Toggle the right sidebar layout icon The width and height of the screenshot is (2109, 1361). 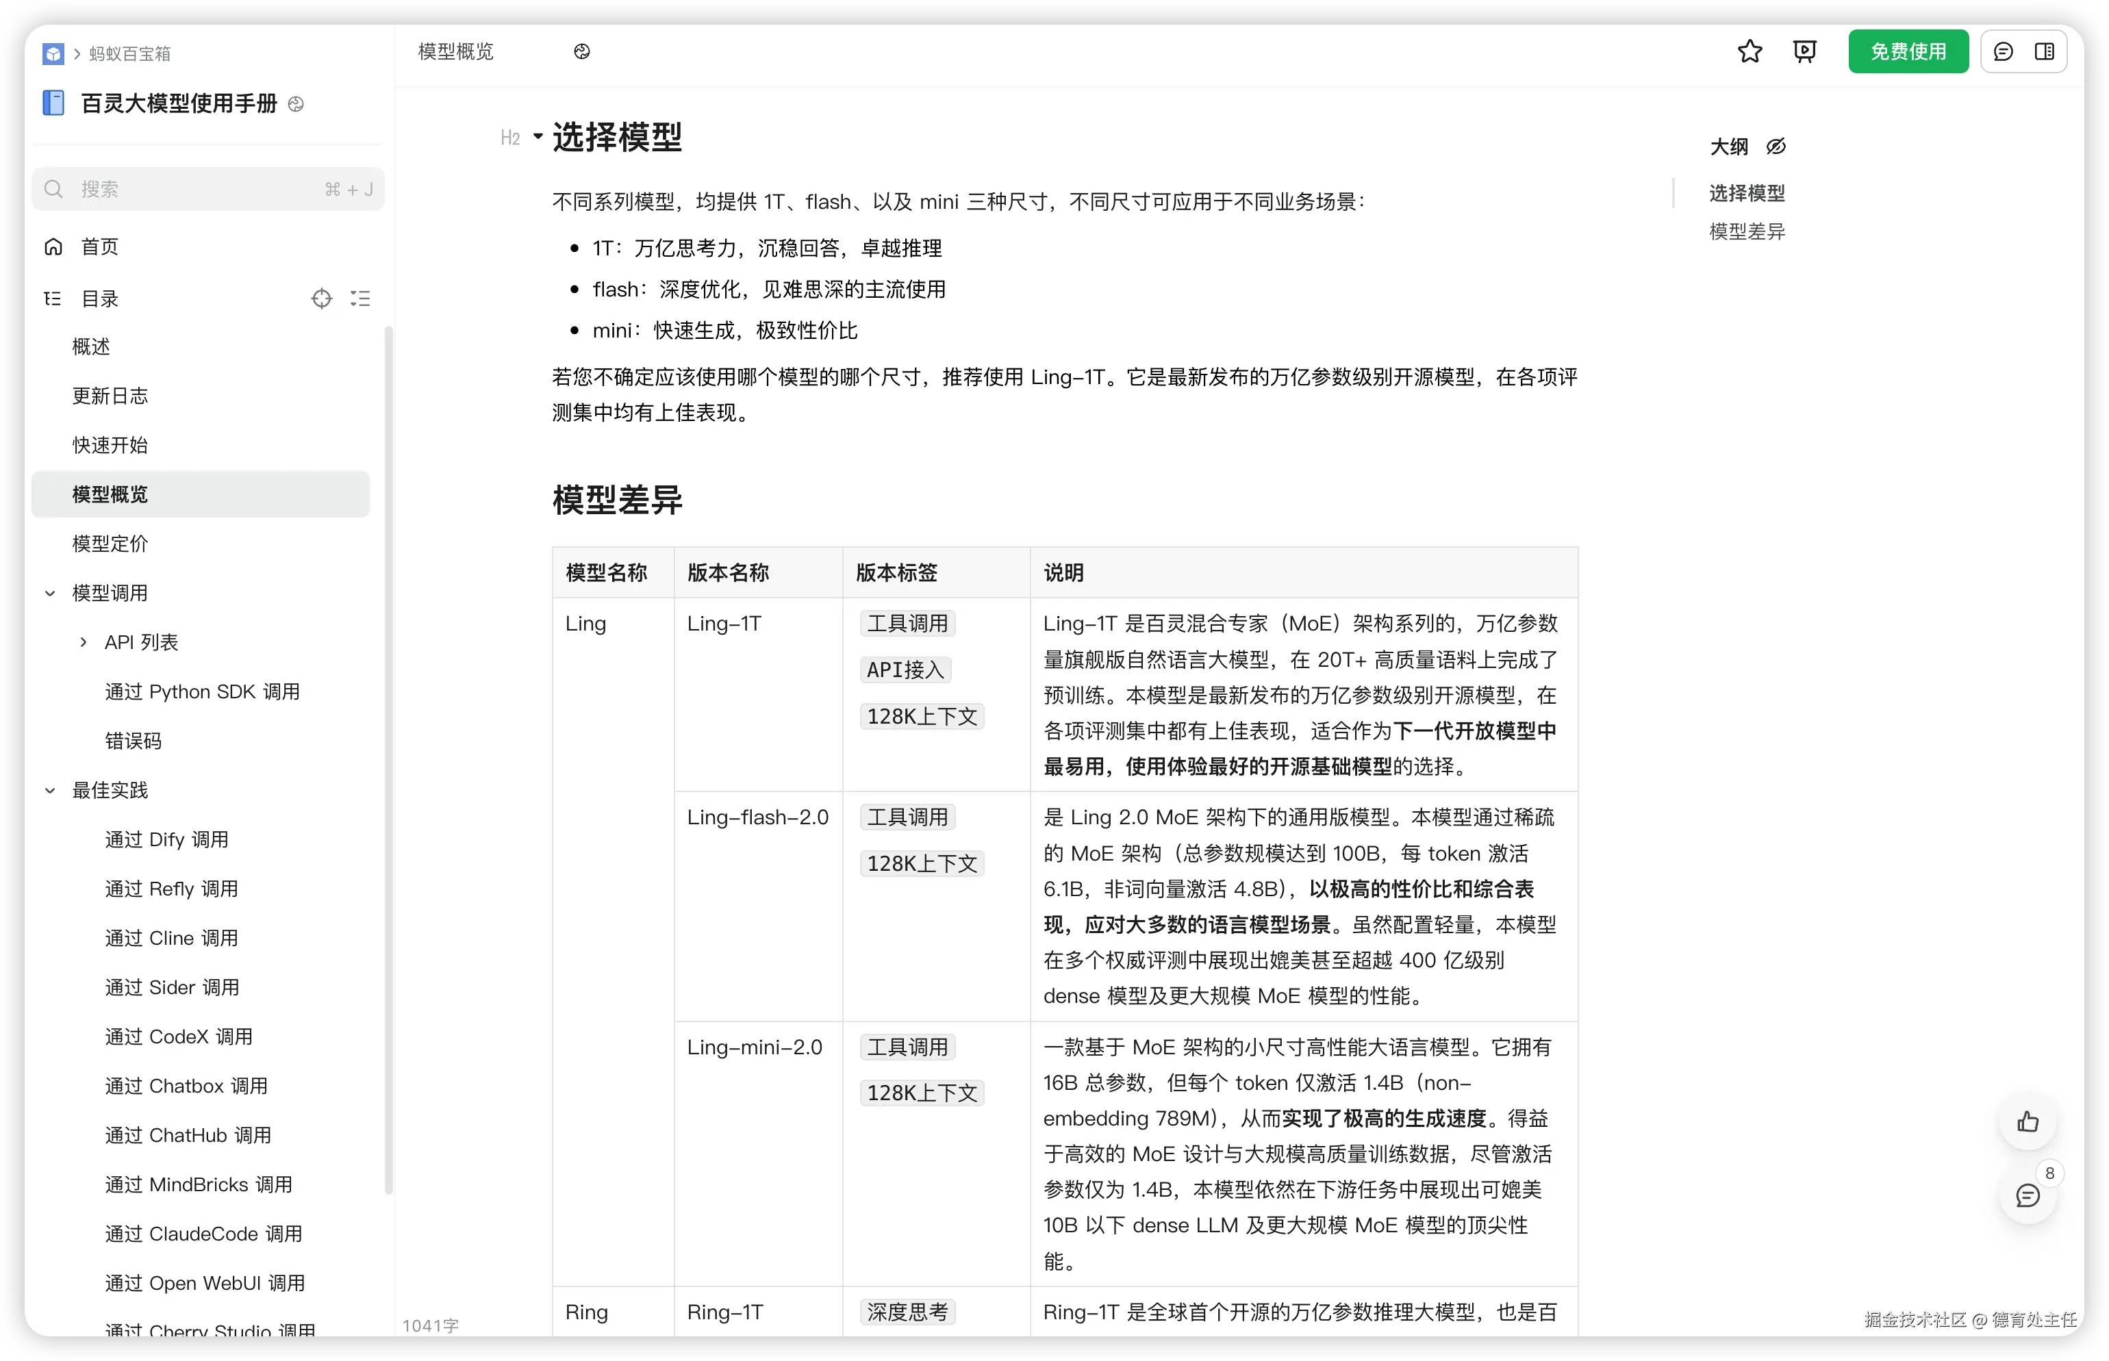coord(2045,51)
